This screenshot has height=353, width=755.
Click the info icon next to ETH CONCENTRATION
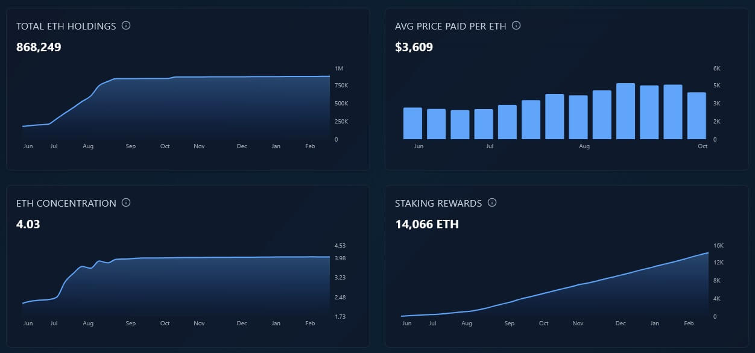tap(126, 203)
